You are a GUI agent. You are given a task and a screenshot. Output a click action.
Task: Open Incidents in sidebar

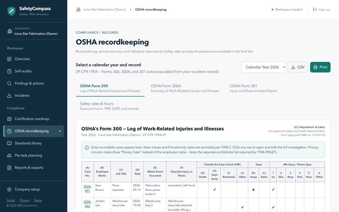click(x=34, y=96)
